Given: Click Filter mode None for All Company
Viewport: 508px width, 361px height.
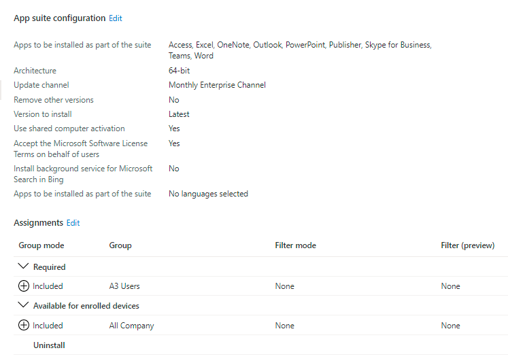Looking at the screenshot, I should click(x=285, y=326).
